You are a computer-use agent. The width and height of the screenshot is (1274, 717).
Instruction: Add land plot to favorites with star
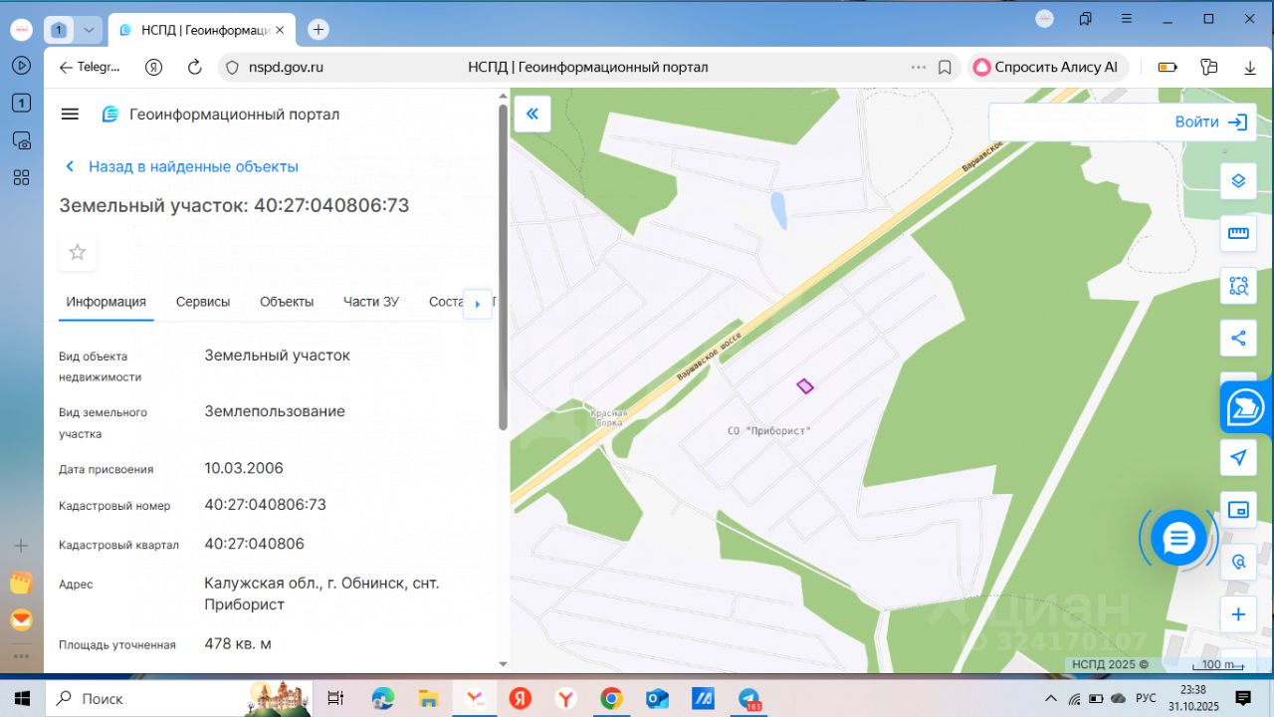pos(78,253)
